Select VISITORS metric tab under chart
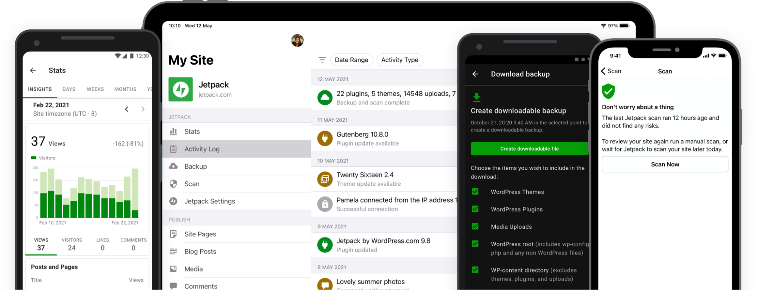 [x=72, y=245]
